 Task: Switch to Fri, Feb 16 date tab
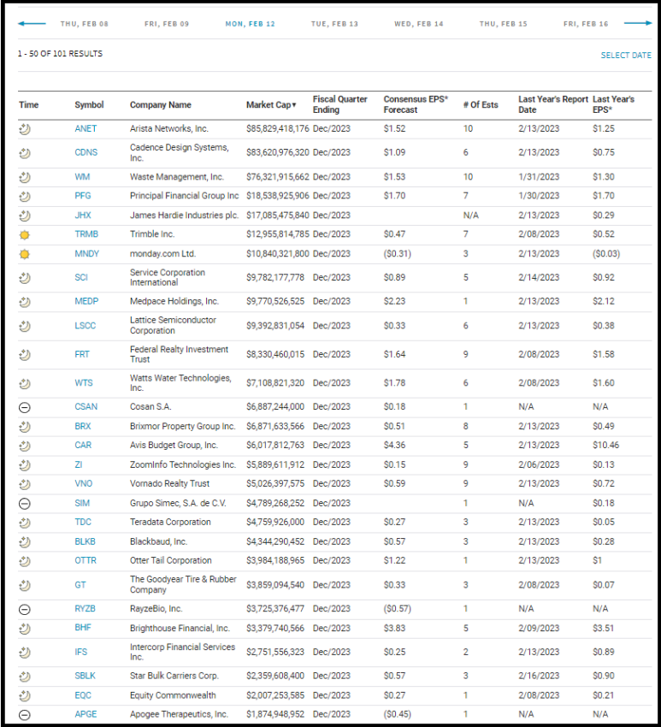point(586,24)
